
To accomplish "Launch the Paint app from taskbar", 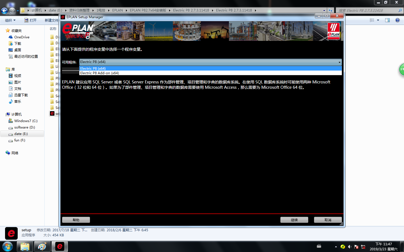I will (x=42, y=246).
